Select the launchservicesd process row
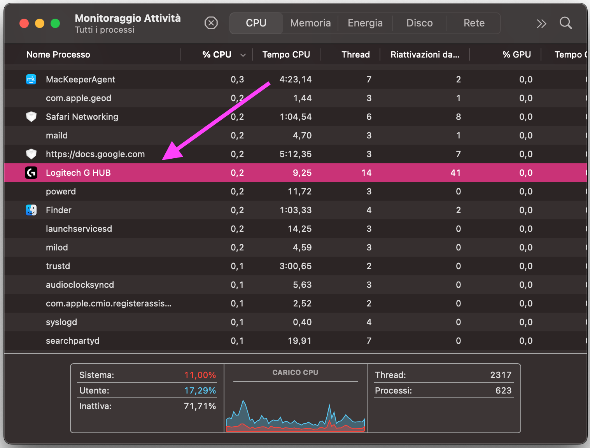590x448 pixels. (x=79, y=229)
